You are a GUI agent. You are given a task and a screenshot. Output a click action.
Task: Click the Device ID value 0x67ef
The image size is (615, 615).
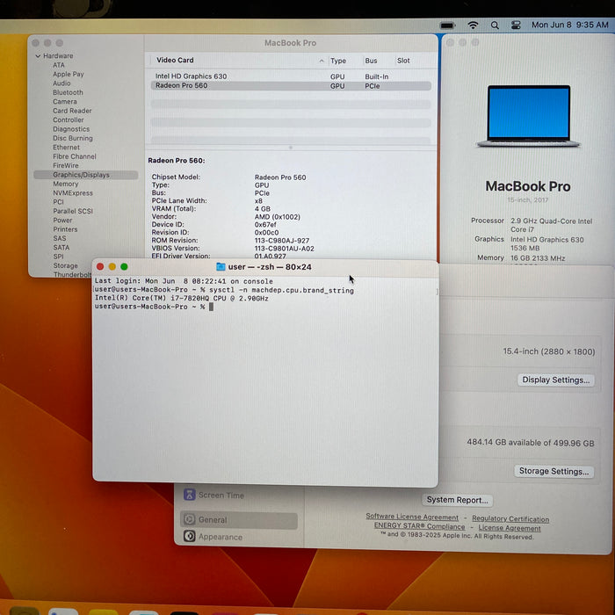coord(265,225)
